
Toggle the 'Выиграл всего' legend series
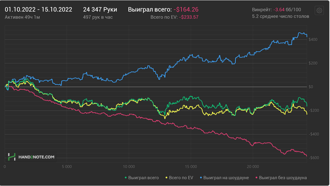(x=142, y=178)
